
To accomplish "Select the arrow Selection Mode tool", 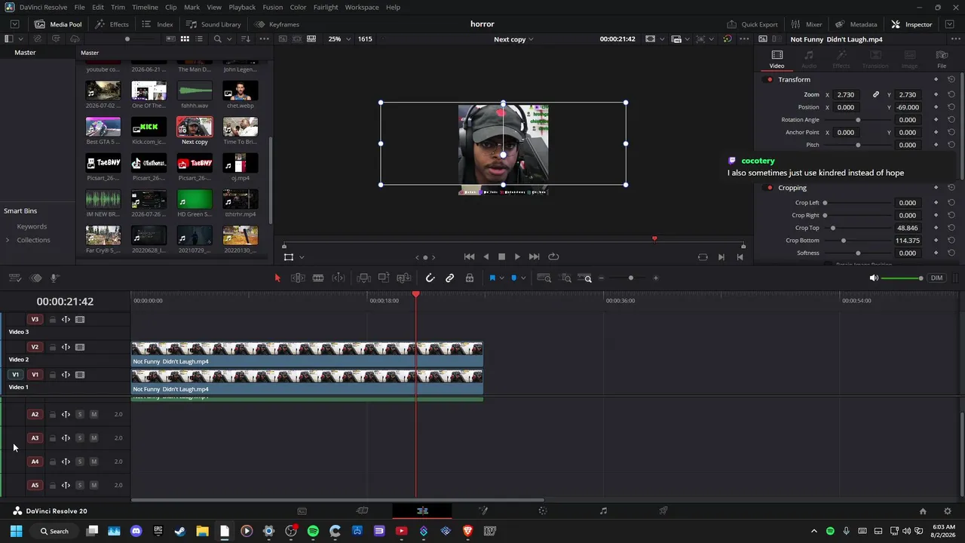I will (x=277, y=278).
